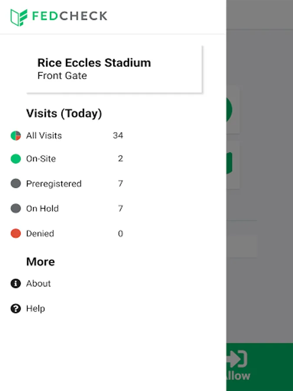Viewport: 293px width, 391px height.
Task: Open the About page
Action: coord(39,284)
